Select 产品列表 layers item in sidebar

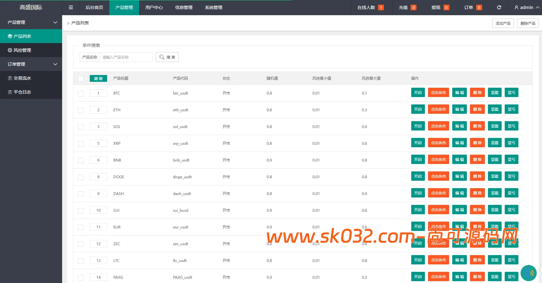[20, 36]
